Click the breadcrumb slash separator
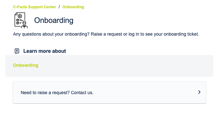Screen dimensions: 216x118 (59, 7)
